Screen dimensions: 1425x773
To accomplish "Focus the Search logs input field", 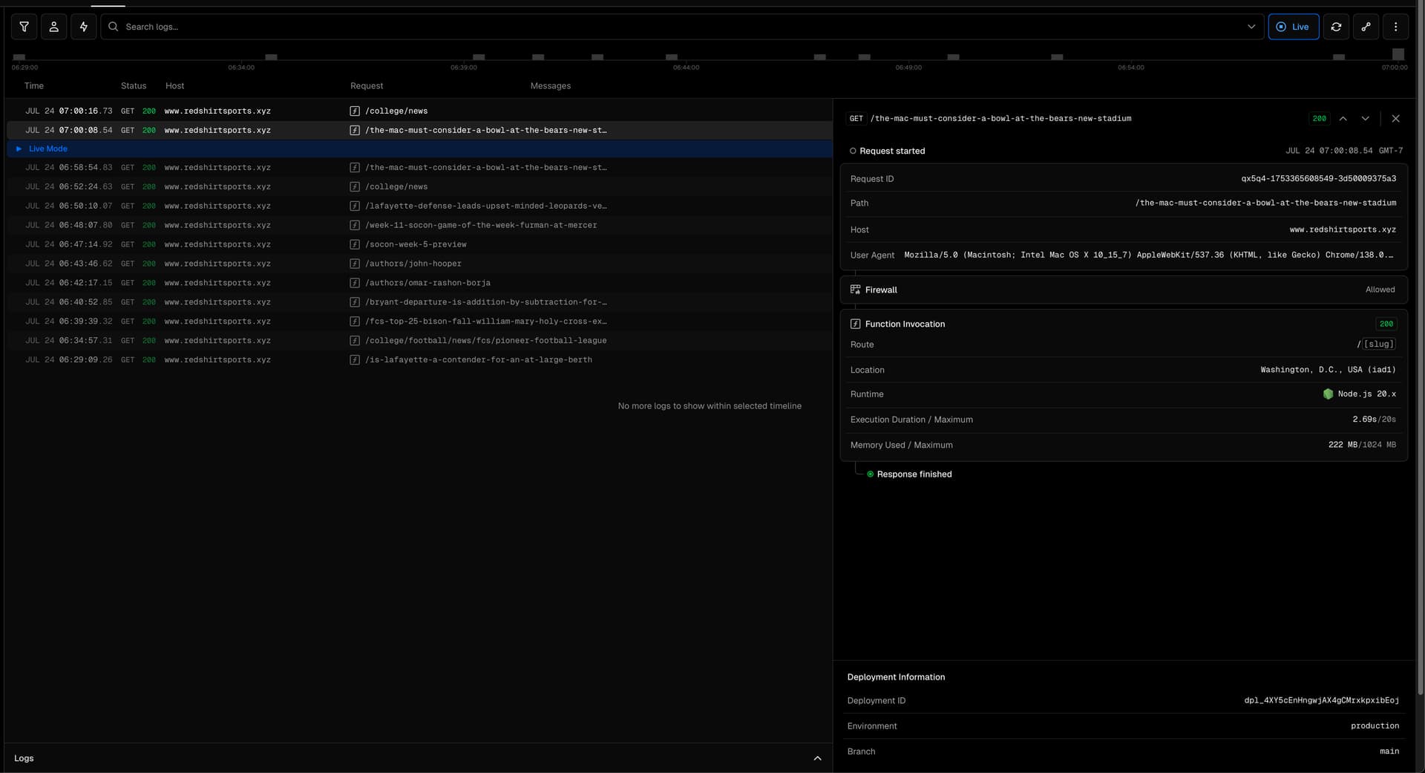I will pyautogui.click(x=683, y=27).
